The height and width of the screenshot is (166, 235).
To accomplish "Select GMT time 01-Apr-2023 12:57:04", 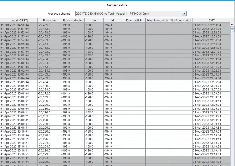I will click(x=207, y=52).
